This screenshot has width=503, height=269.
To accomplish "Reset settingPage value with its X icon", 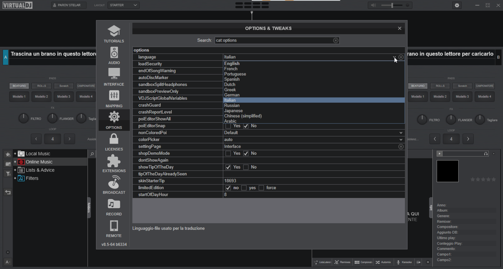I will (x=401, y=146).
